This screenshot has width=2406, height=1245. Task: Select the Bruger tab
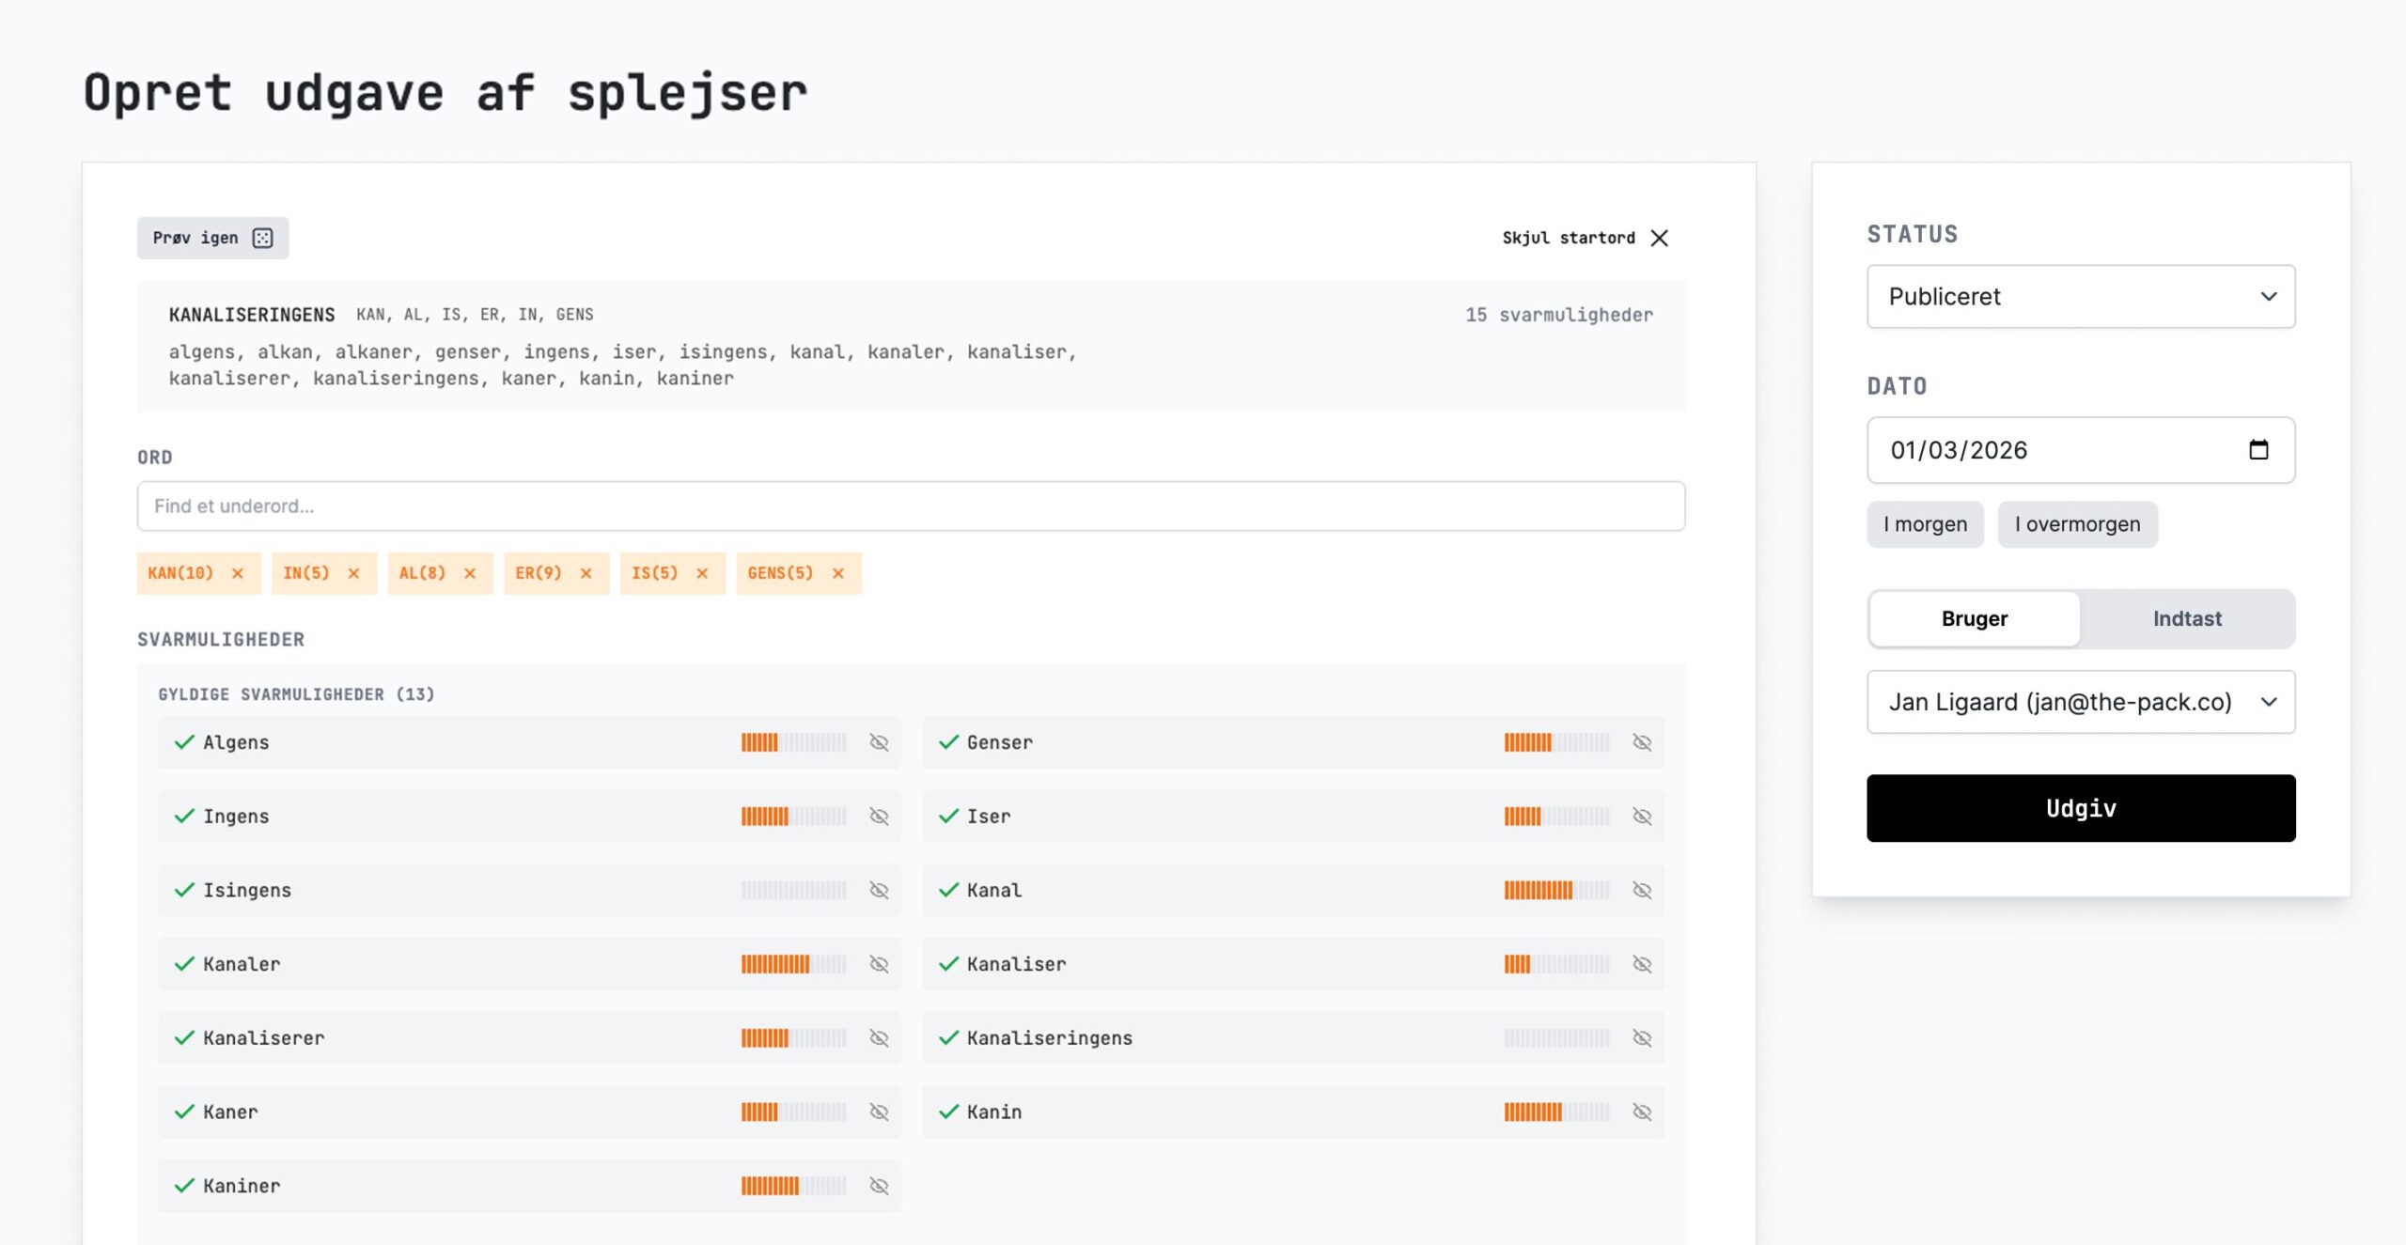(1974, 619)
